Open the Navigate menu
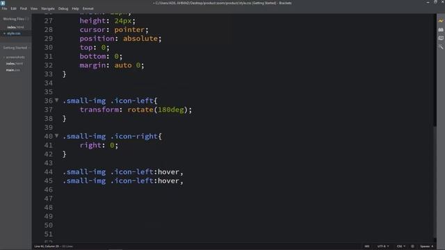 pyautogui.click(x=48, y=8)
